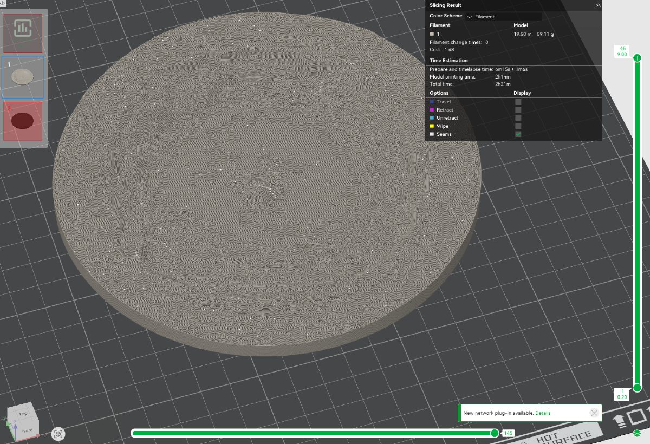Click the filament 1 color swatch
Image resolution: width=650 pixels, height=444 pixels.
pos(432,34)
